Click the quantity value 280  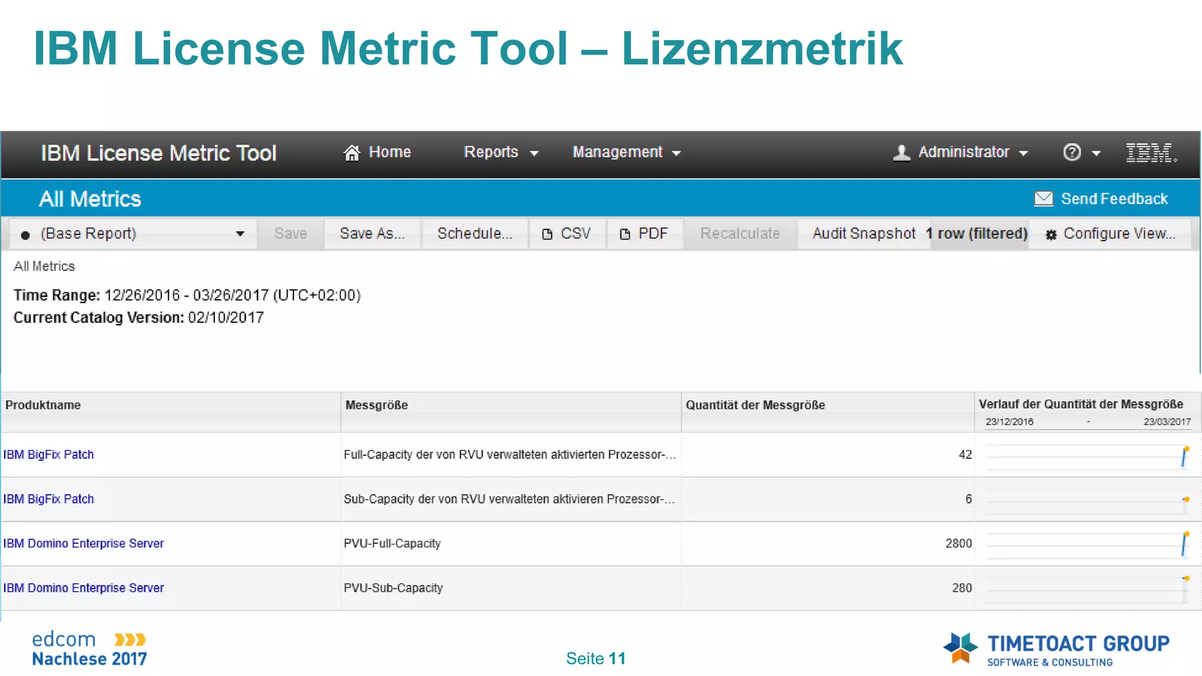[962, 588]
